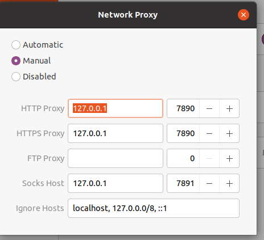Close the Network Proxy dialog

pyautogui.click(x=244, y=15)
